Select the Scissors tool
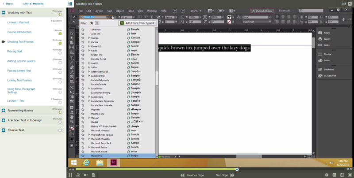 point(72,87)
